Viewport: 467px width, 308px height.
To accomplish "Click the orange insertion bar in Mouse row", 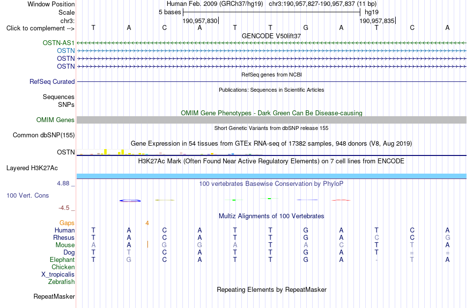I will click(148, 244).
